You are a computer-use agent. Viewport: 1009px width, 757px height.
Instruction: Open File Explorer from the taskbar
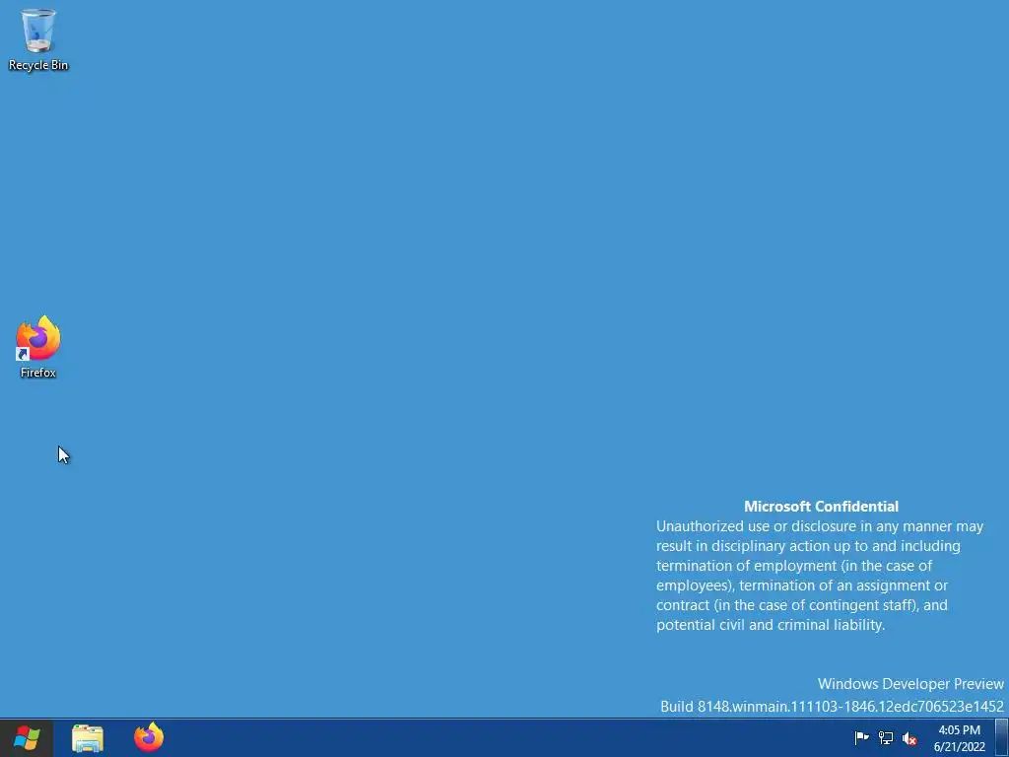coord(88,738)
